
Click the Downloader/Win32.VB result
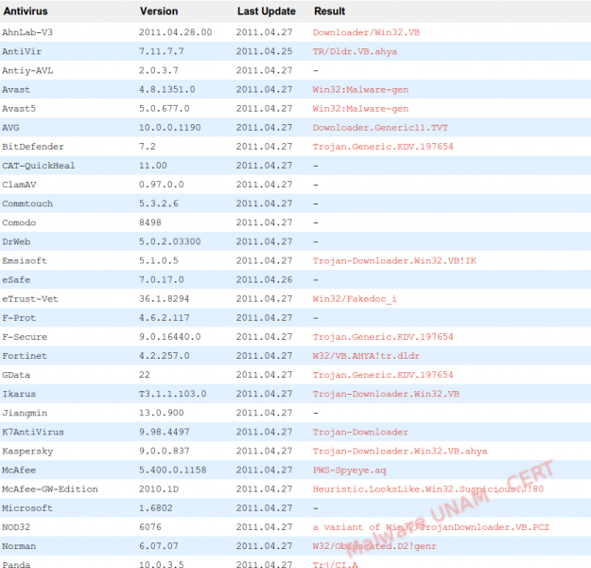point(366,32)
